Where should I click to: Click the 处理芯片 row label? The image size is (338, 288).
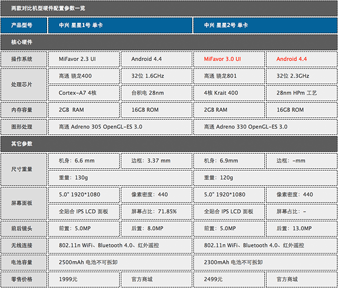click(24, 85)
